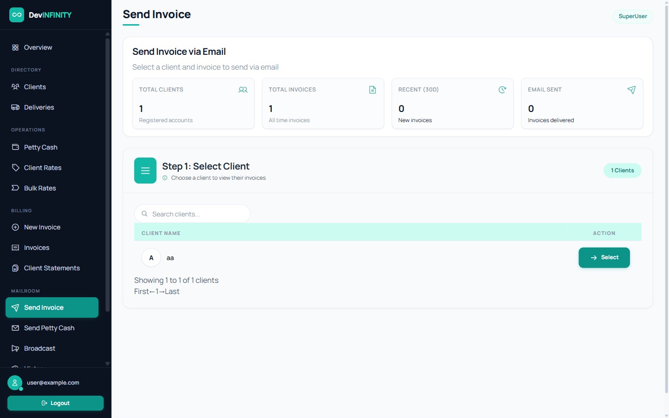Click the SuperUser badge
Viewport: 669px width, 418px height.
coord(633,16)
